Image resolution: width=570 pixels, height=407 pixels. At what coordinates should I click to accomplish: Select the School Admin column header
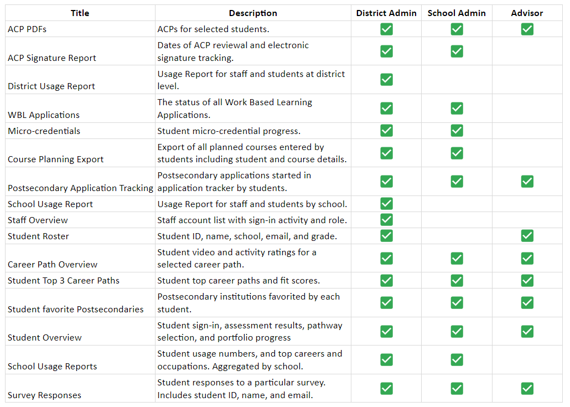click(457, 13)
